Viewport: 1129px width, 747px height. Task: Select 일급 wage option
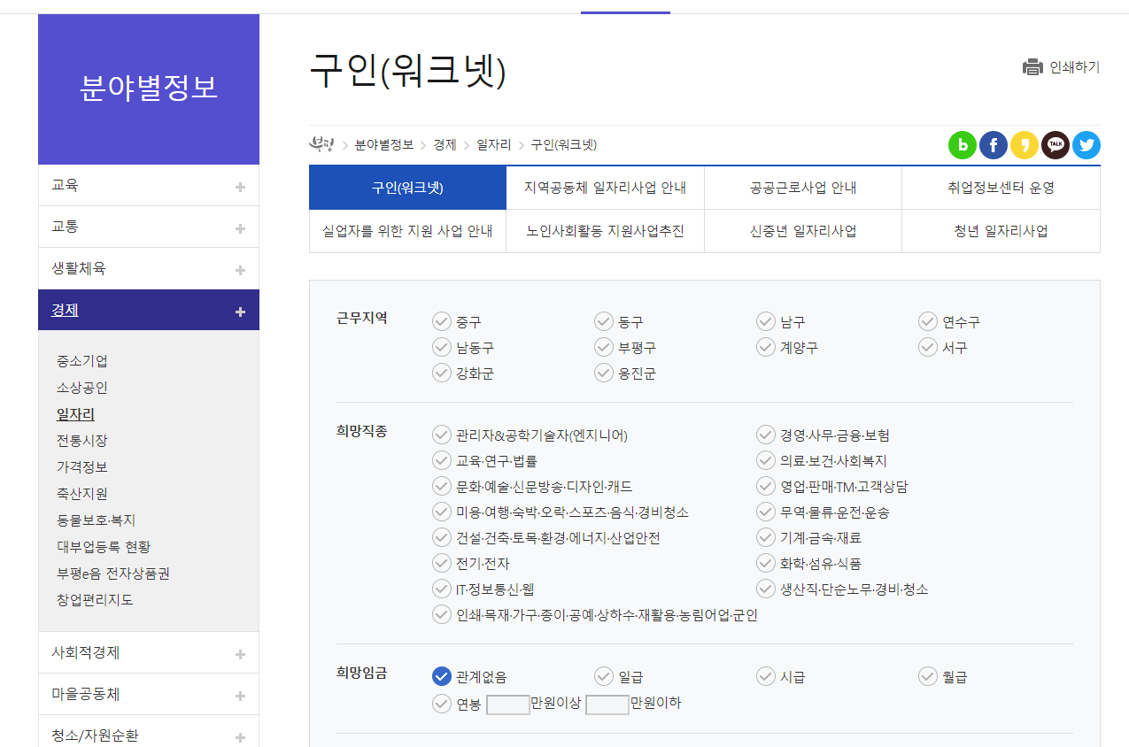pyautogui.click(x=604, y=676)
